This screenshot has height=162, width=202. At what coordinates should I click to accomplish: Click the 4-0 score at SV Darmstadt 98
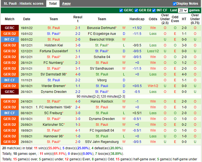[x=78, y=74]
